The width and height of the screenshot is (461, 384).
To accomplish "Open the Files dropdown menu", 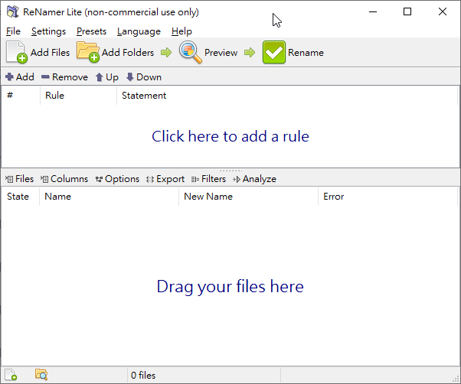I will (x=19, y=179).
